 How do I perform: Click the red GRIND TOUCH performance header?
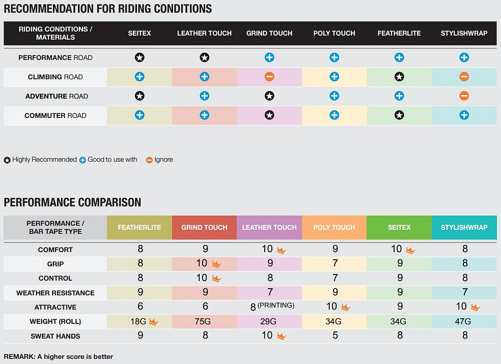(x=204, y=227)
